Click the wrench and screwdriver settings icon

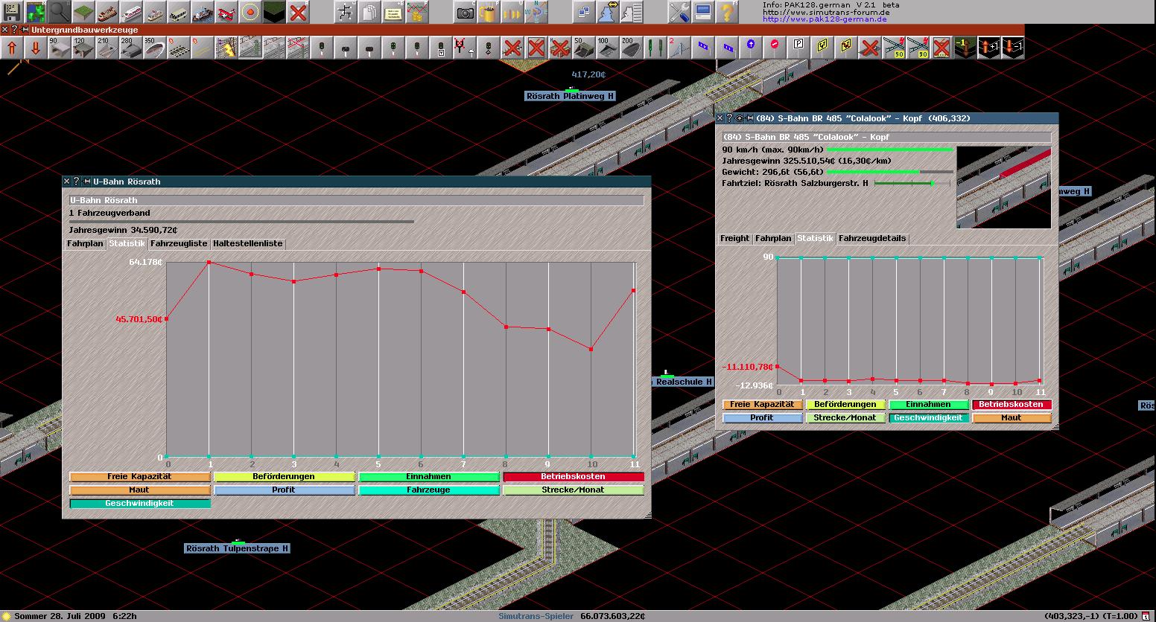coord(679,12)
